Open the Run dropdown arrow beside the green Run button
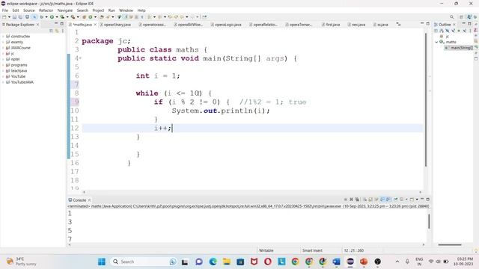The height and width of the screenshot is (269, 479). point(57,17)
